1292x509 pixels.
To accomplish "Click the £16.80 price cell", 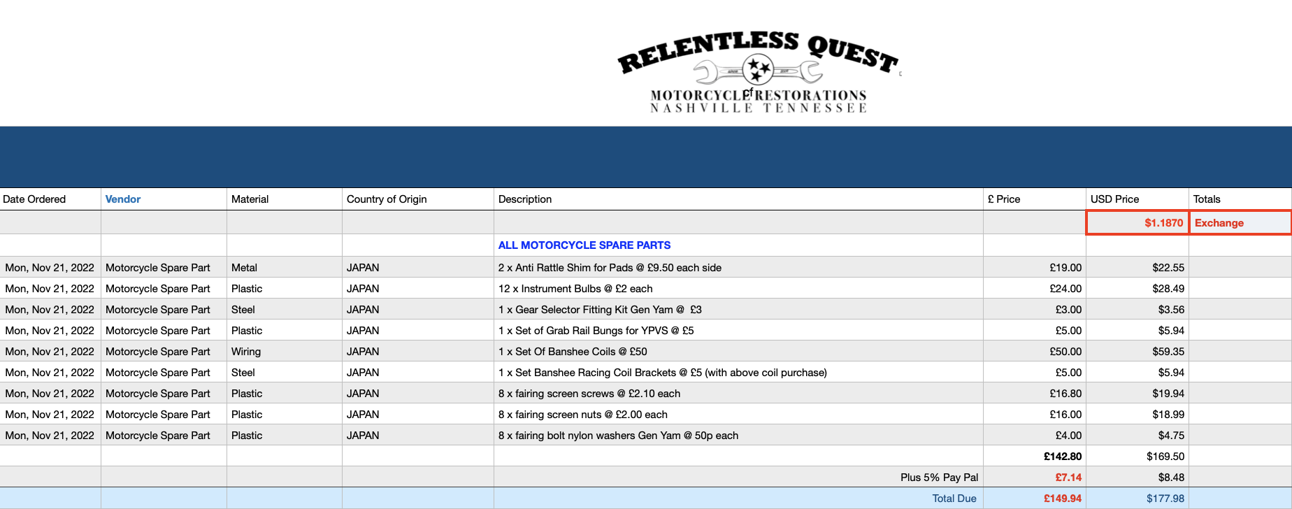I will 1034,394.
